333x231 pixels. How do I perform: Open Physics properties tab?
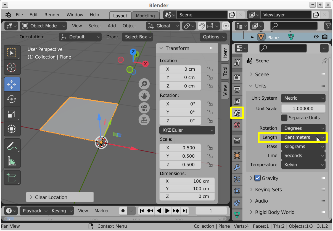tap(237, 191)
